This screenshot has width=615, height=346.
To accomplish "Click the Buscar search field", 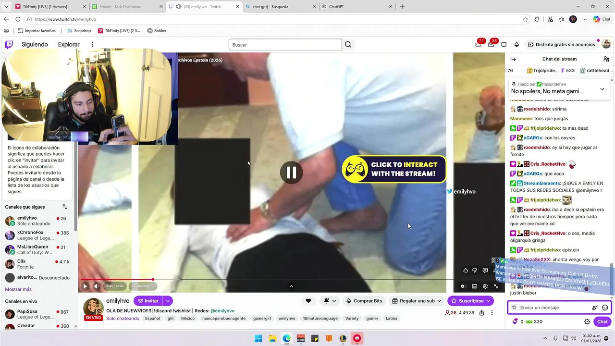I will 285,45.
